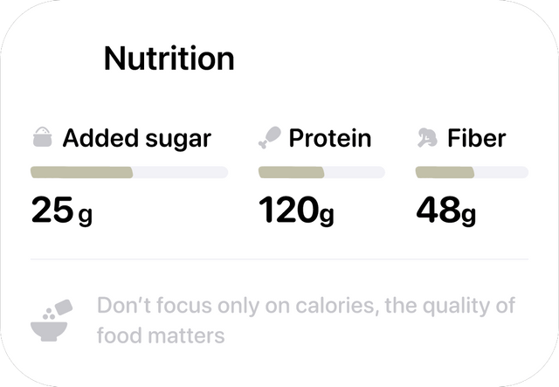Viewport: 559px width, 387px height.
Task: Click the filled part of sugar bar
Action: pyautogui.click(x=81, y=172)
